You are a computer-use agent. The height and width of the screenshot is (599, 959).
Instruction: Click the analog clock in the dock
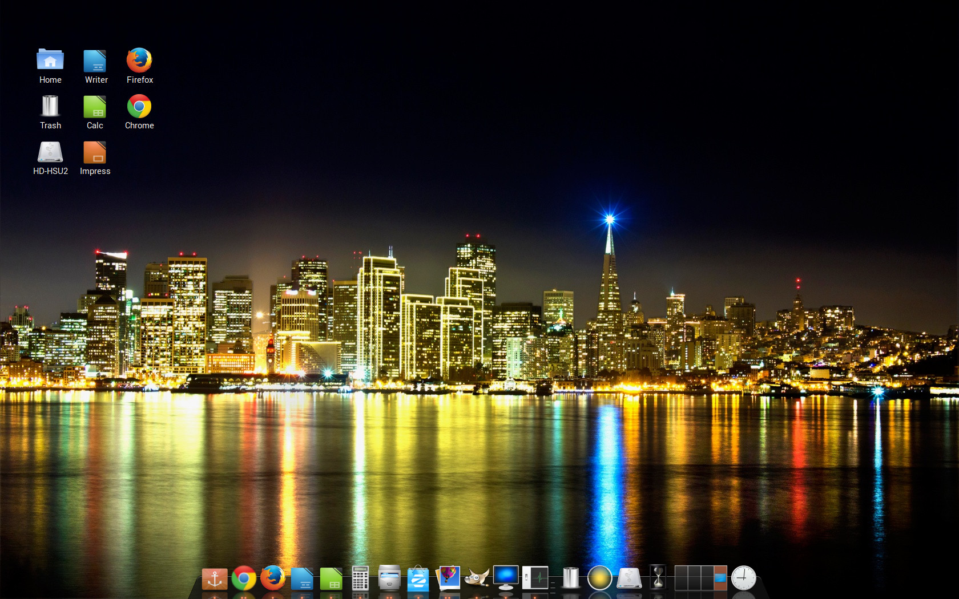pyautogui.click(x=744, y=578)
